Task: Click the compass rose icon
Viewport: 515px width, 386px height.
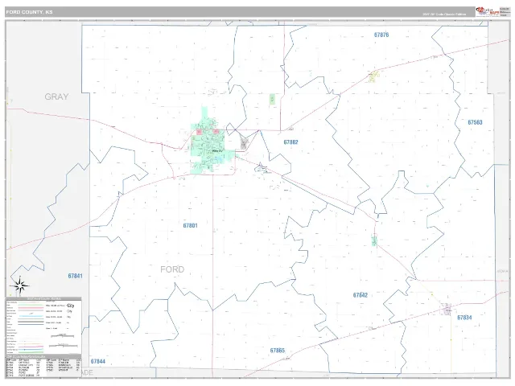Action: (x=19, y=285)
